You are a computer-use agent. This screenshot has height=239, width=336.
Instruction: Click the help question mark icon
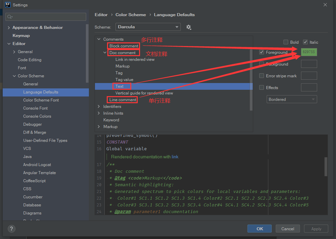click(x=11, y=229)
